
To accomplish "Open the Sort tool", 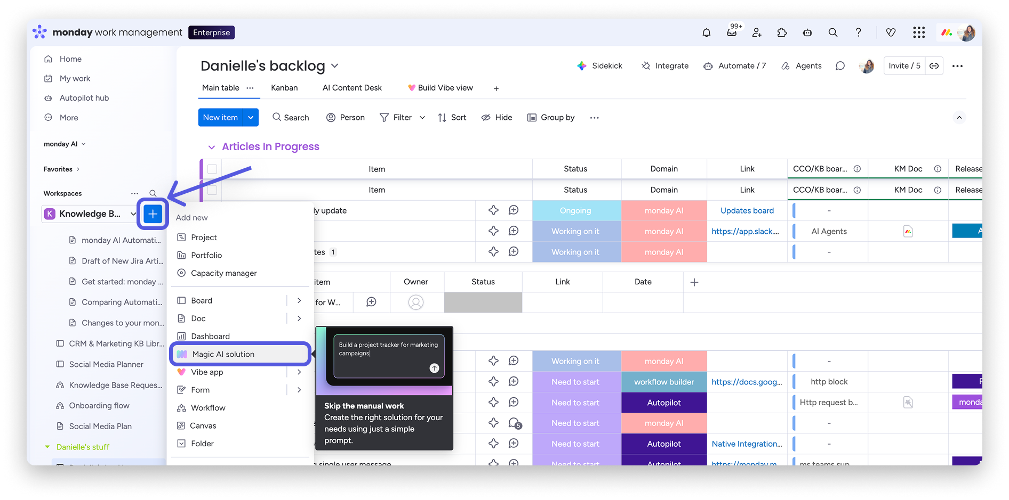I will tap(452, 118).
